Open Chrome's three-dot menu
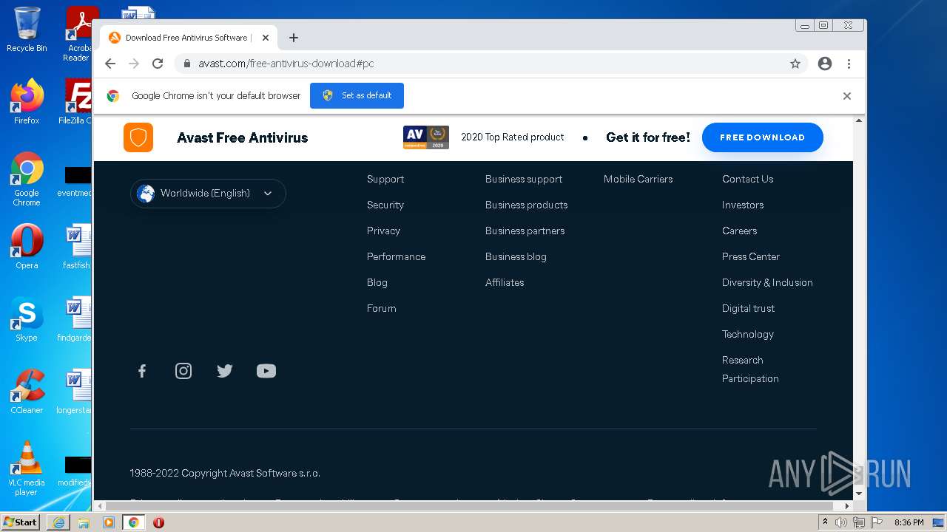Viewport: 947px width, 532px height. pos(849,64)
